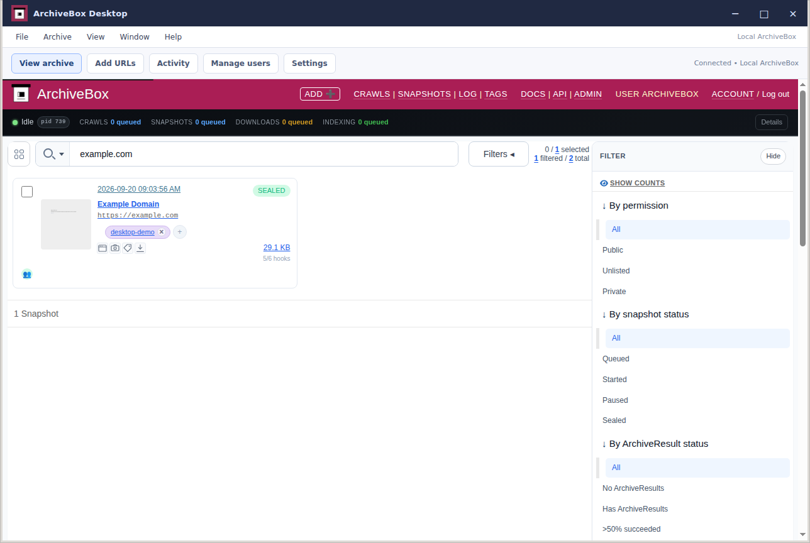The height and width of the screenshot is (543, 810).
Task: Open the search mode magnifier dropdown
Action: pos(53,154)
